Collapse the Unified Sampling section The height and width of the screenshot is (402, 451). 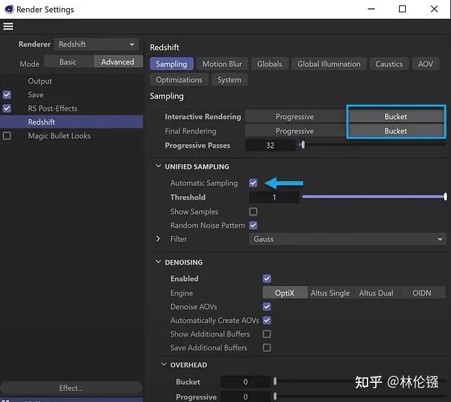158,166
